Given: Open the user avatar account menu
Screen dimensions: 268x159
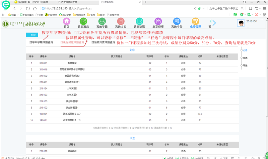Looking at the screenshot, I should 241,23.
